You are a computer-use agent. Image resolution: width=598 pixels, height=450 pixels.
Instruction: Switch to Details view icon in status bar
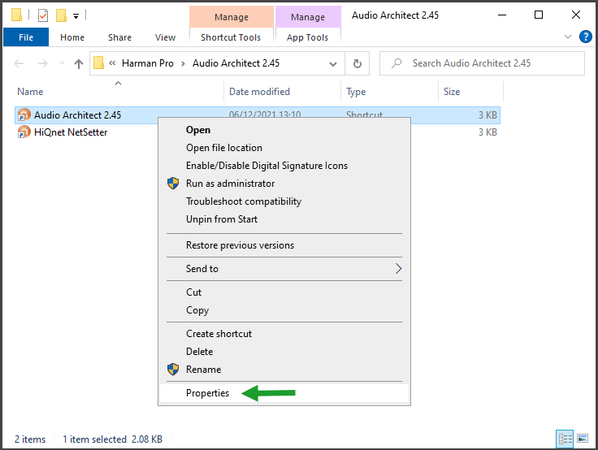point(565,439)
